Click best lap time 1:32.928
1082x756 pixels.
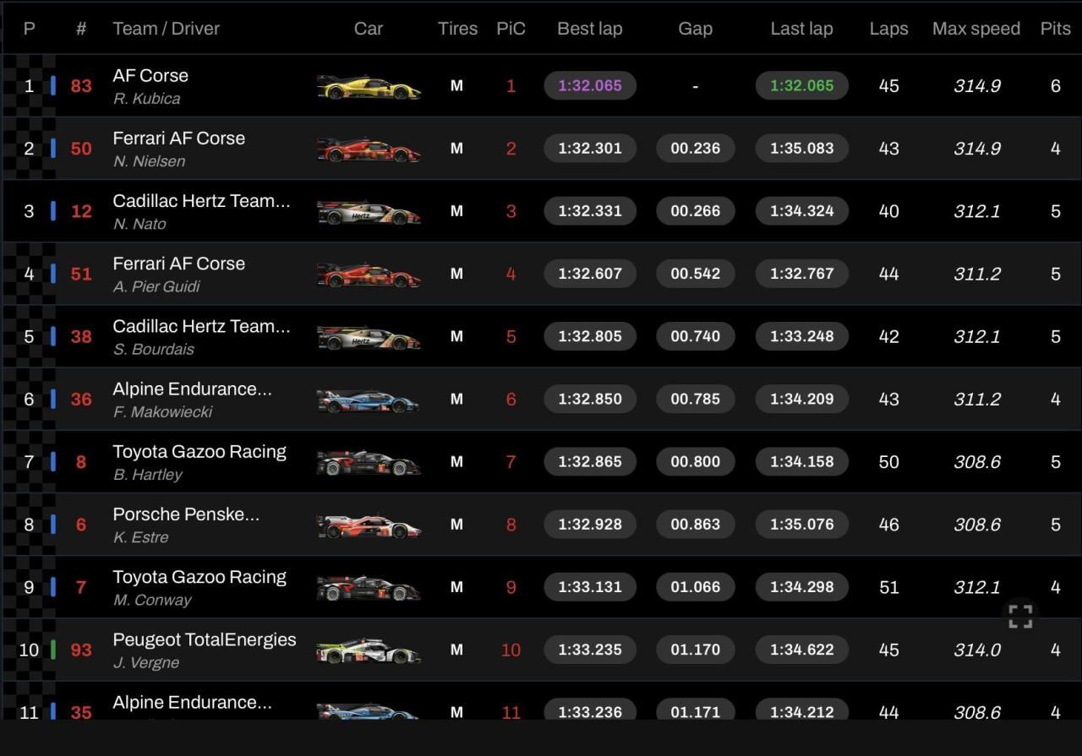(590, 525)
